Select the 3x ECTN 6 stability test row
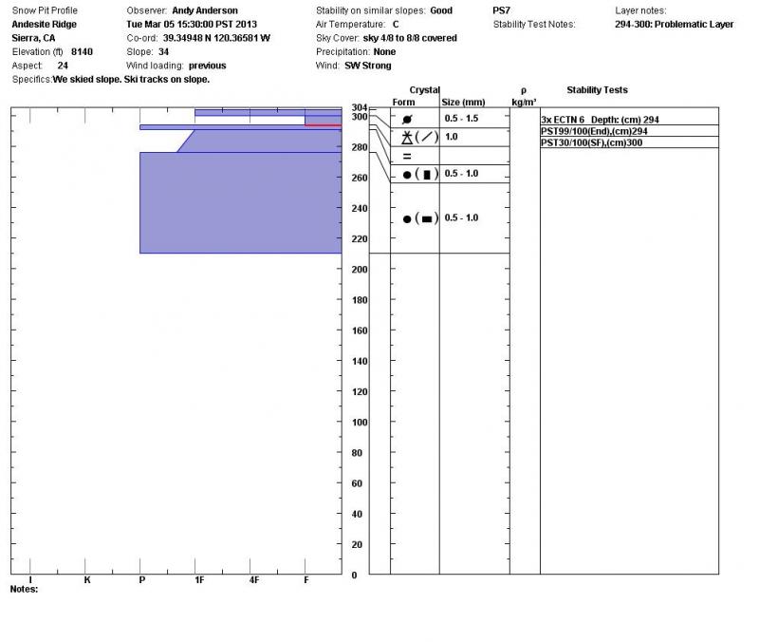759x642 pixels. (600, 120)
